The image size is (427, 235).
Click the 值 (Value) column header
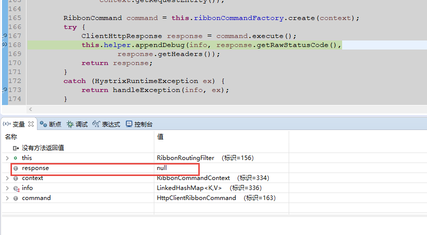tap(160, 136)
